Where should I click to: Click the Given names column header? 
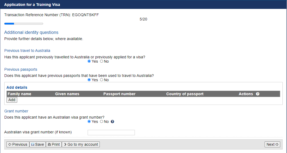click(x=67, y=94)
